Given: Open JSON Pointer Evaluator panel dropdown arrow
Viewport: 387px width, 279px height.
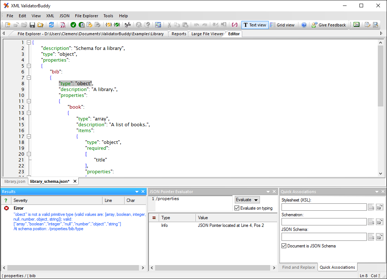Looking at the screenshot, I should (x=268, y=192).
